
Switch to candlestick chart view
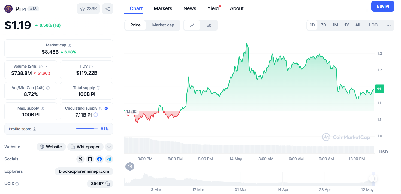coord(209,25)
